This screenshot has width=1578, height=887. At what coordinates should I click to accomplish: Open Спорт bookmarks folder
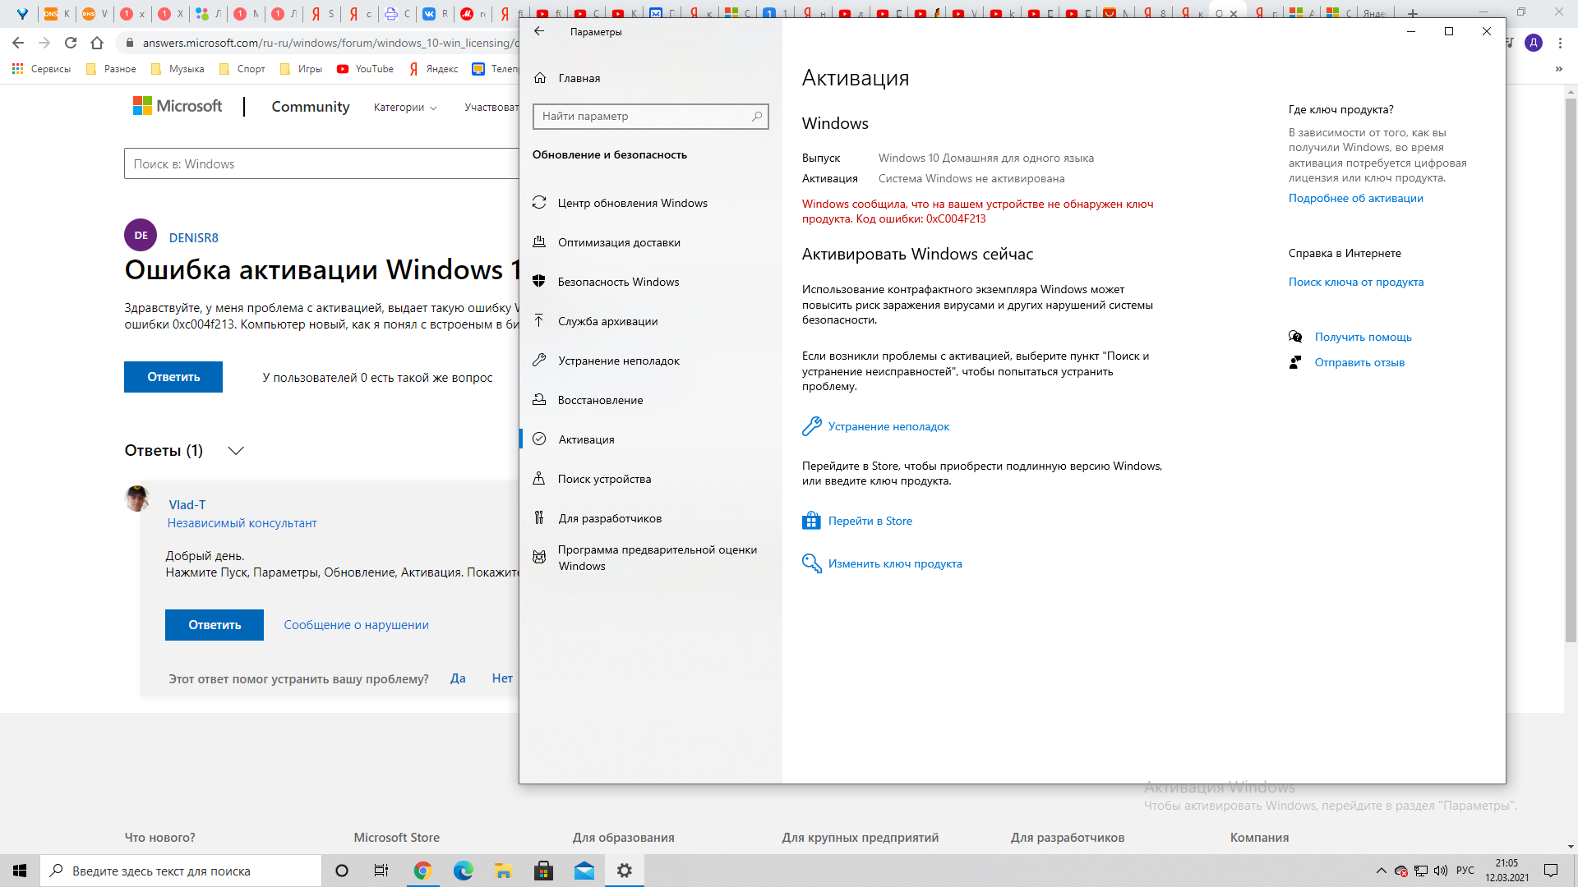point(242,69)
